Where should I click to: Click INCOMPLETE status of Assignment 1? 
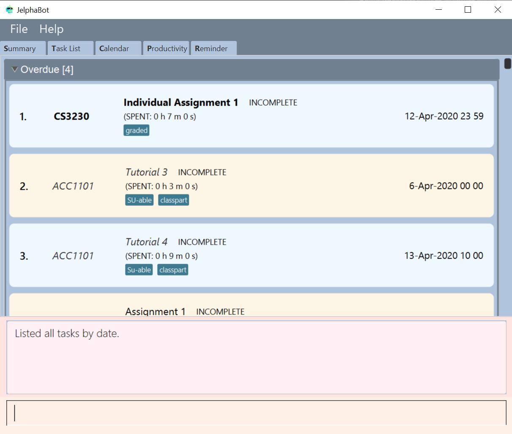coord(220,312)
